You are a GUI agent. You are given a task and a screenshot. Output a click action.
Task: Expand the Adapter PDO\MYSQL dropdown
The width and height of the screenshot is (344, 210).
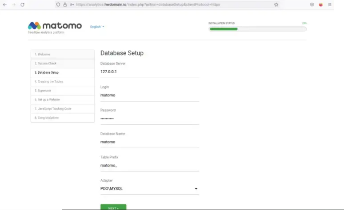point(150,189)
